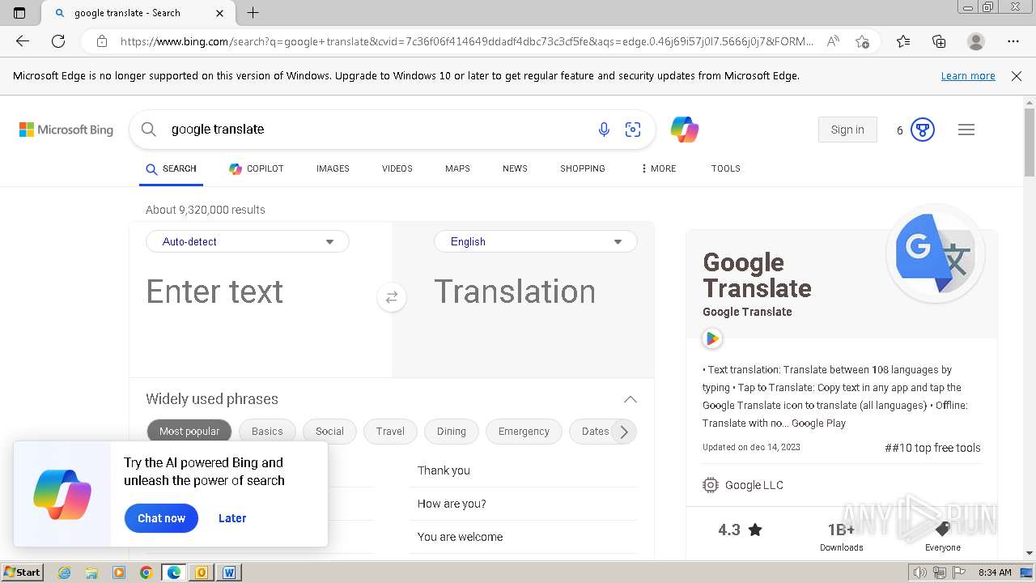Open Internet Explorer from taskbar
The image size is (1036, 583).
tap(65, 572)
